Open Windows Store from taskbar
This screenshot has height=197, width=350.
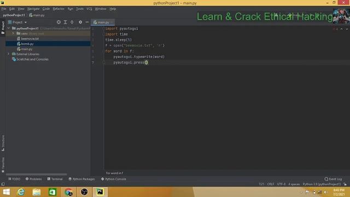[x=52, y=192]
